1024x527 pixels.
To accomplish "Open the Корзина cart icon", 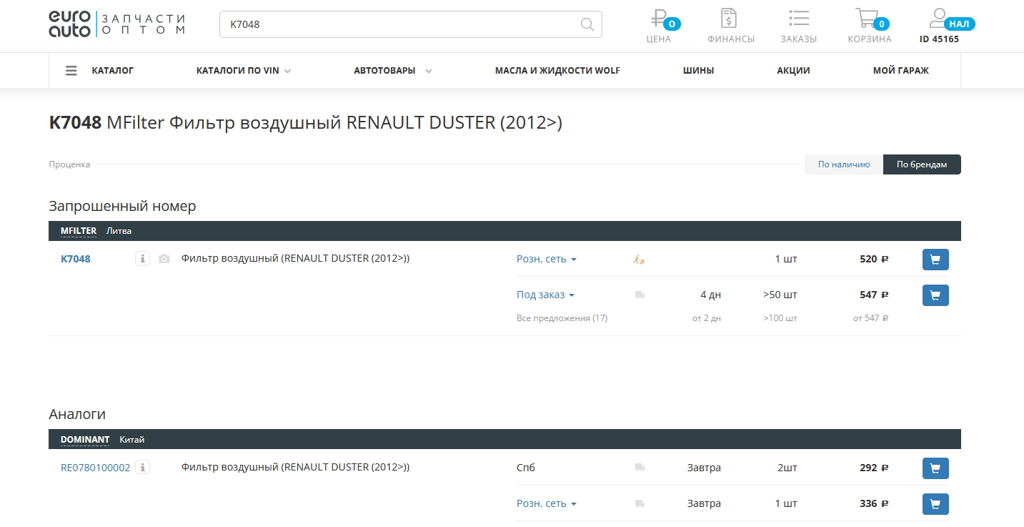I will pos(867,18).
